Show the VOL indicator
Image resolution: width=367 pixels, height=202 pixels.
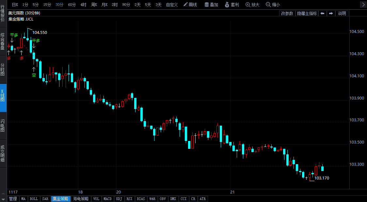point(96,199)
